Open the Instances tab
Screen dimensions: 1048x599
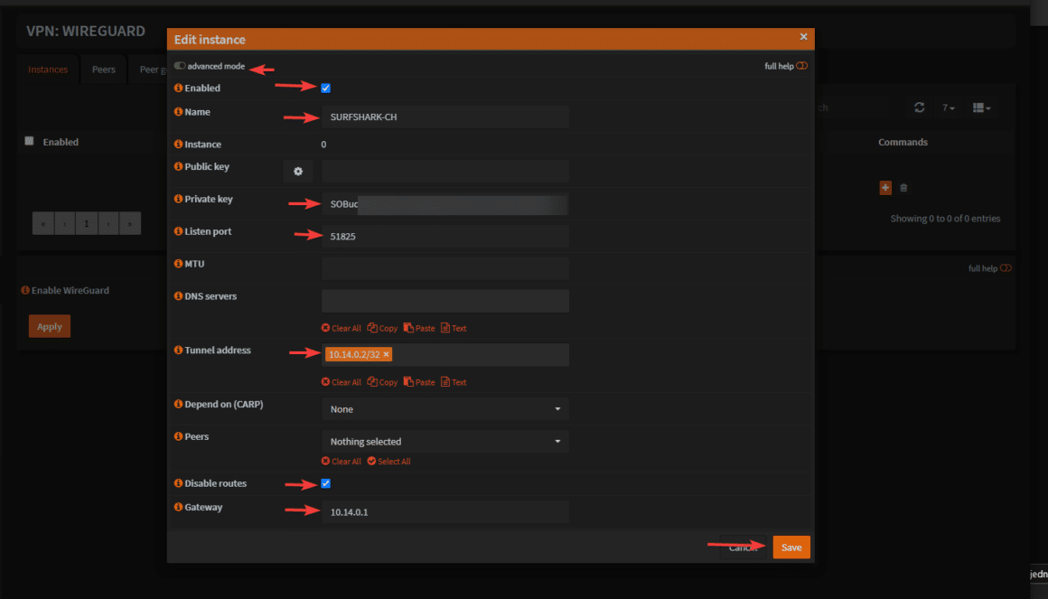(48, 70)
